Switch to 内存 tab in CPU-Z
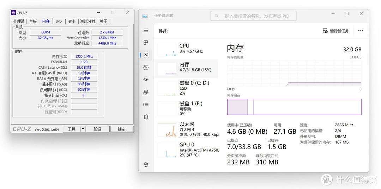381x189 pixels. click(46, 21)
